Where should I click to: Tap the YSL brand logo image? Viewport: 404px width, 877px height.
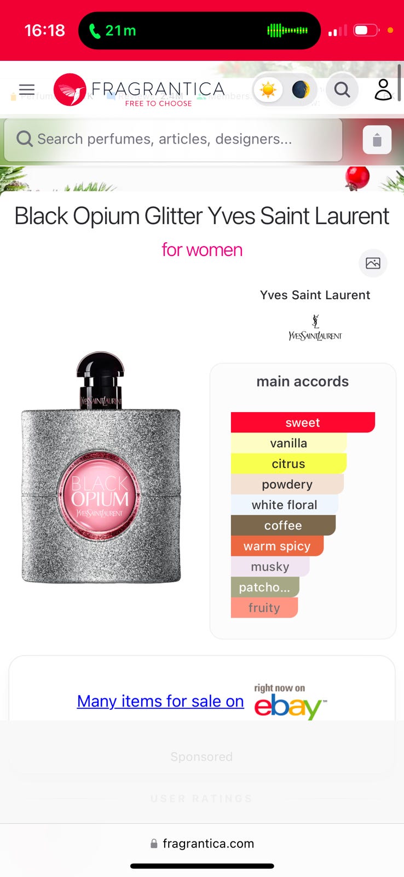click(x=315, y=327)
